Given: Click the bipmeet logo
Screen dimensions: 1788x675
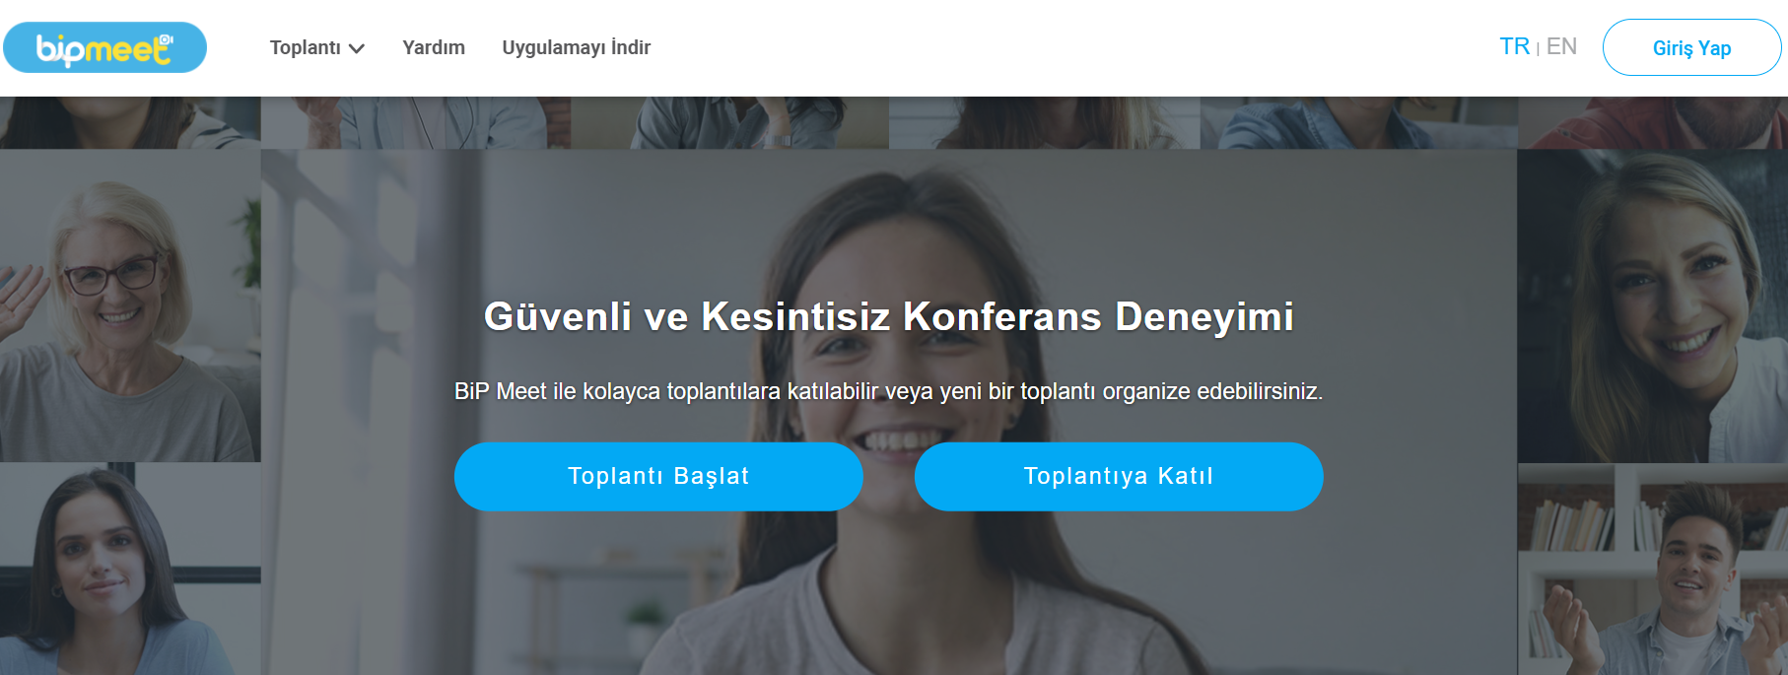Looking at the screenshot, I should click(104, 47).
